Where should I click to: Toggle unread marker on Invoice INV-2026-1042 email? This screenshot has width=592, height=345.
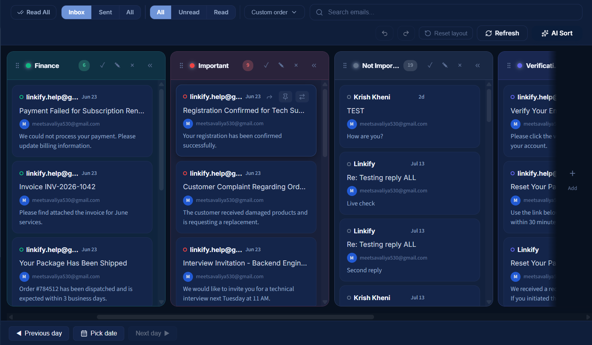tap(21, 173)
